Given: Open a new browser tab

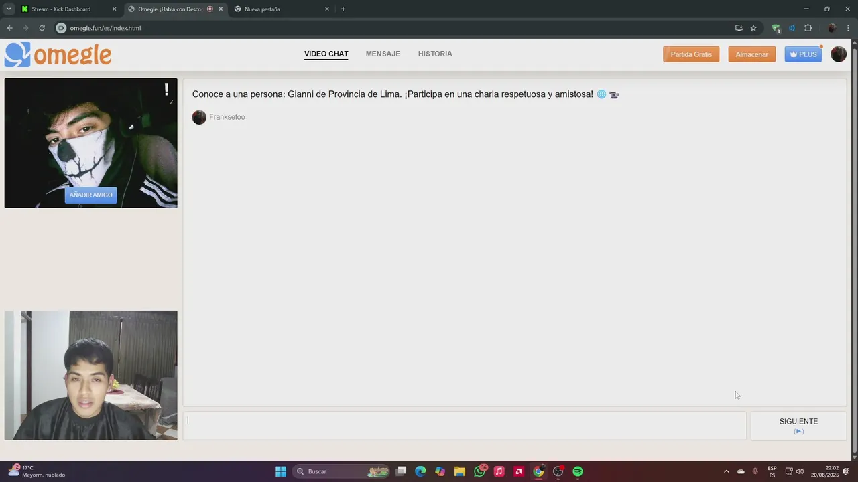Looking at the screenshot, I should (343, 9).
